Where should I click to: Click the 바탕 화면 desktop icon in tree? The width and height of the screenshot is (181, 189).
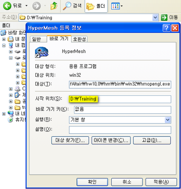[3, 33]
